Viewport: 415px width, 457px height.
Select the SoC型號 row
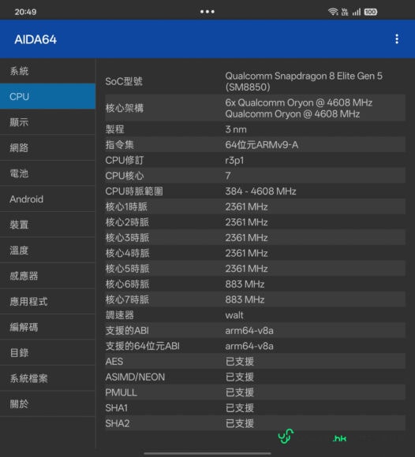(x=255, y=81)
